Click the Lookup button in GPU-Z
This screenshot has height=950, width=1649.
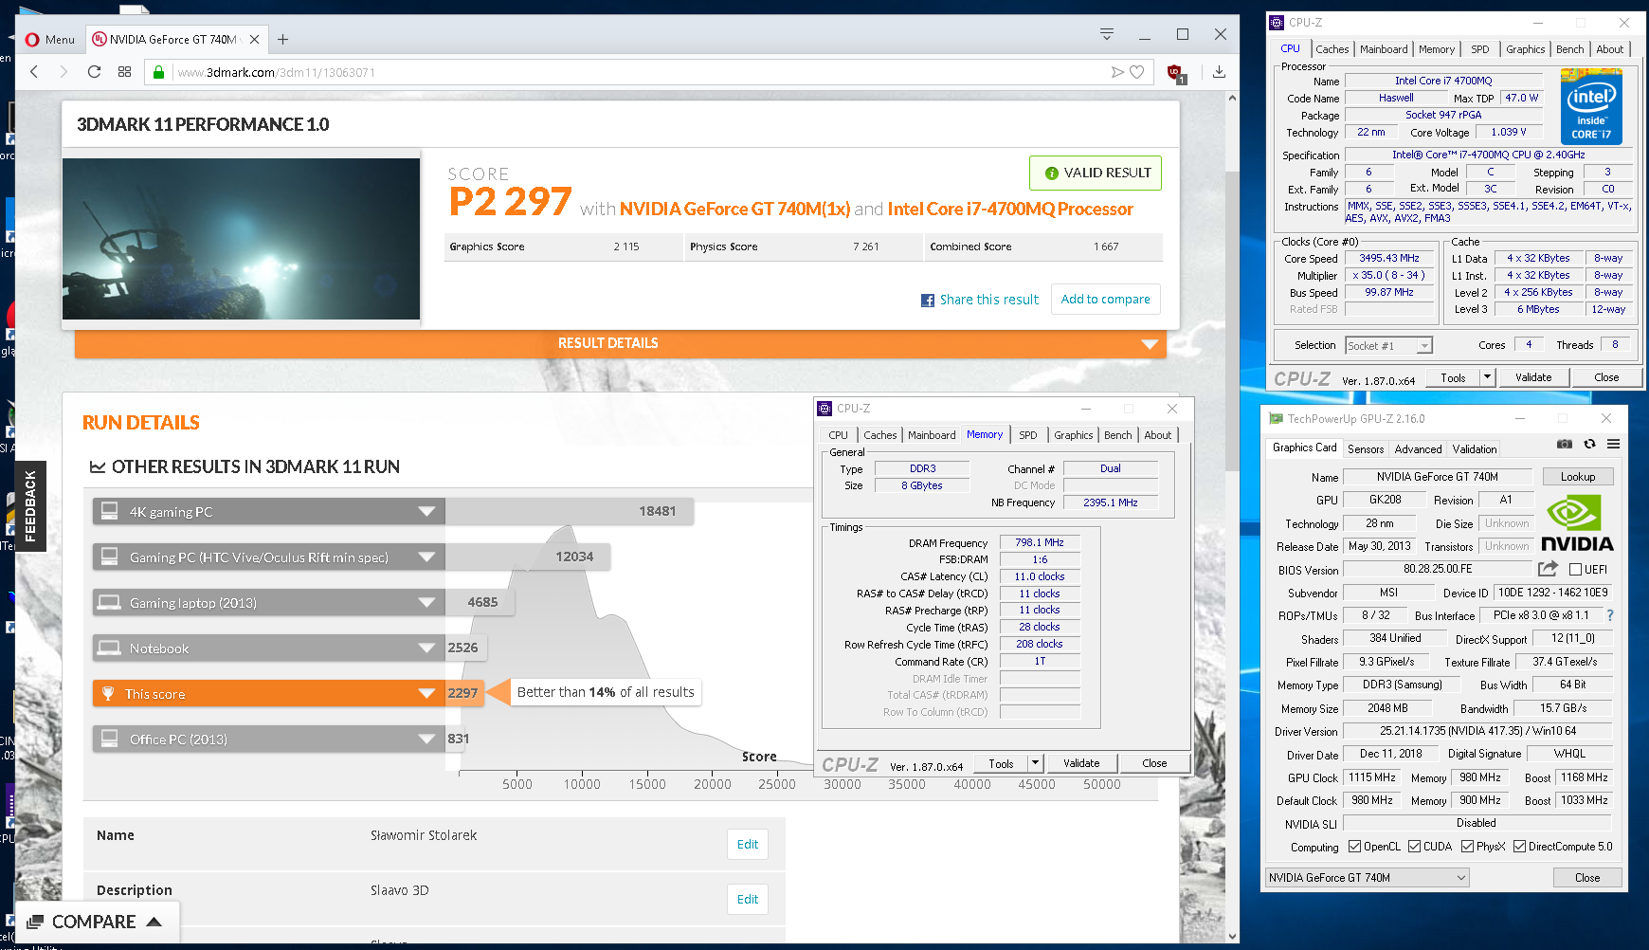pos(1578,477)
